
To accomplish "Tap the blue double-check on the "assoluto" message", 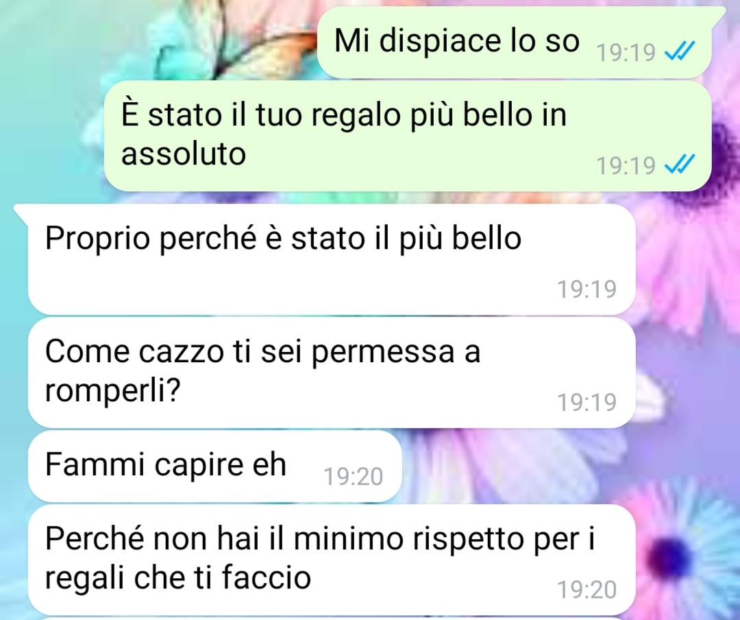I will [x=679, y=165].
